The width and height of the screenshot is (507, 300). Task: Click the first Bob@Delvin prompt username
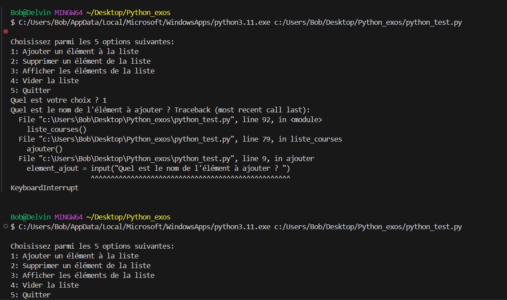(31, 12)
